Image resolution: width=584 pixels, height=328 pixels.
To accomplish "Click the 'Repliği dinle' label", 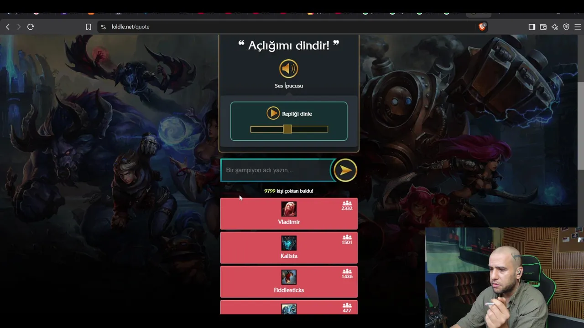I will pos(297,114).
